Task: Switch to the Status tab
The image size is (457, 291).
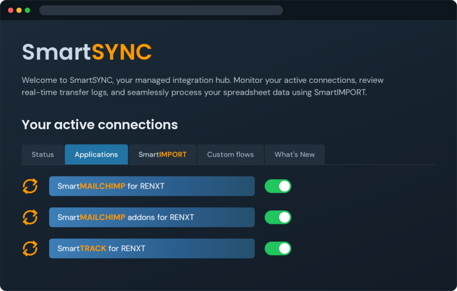Action: pyautogui.click(x=42, y=154)
